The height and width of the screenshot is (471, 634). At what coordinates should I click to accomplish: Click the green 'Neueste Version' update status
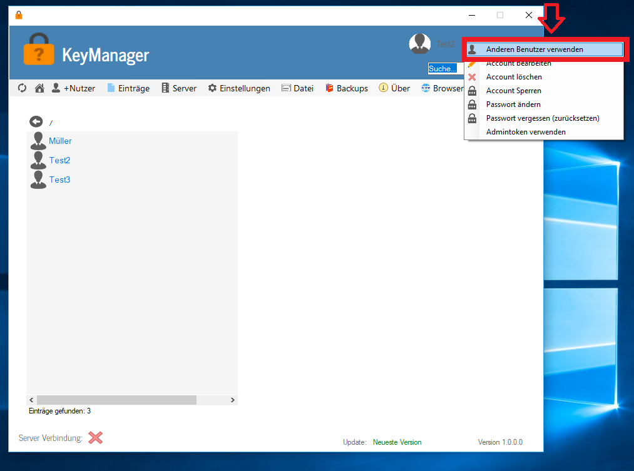pos(397,442)
